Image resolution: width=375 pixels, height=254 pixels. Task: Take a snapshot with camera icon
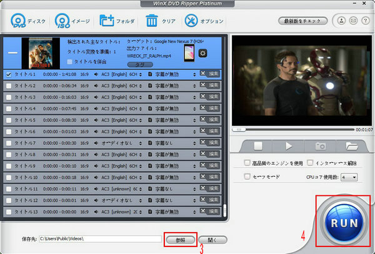click(x=321, y=146)
